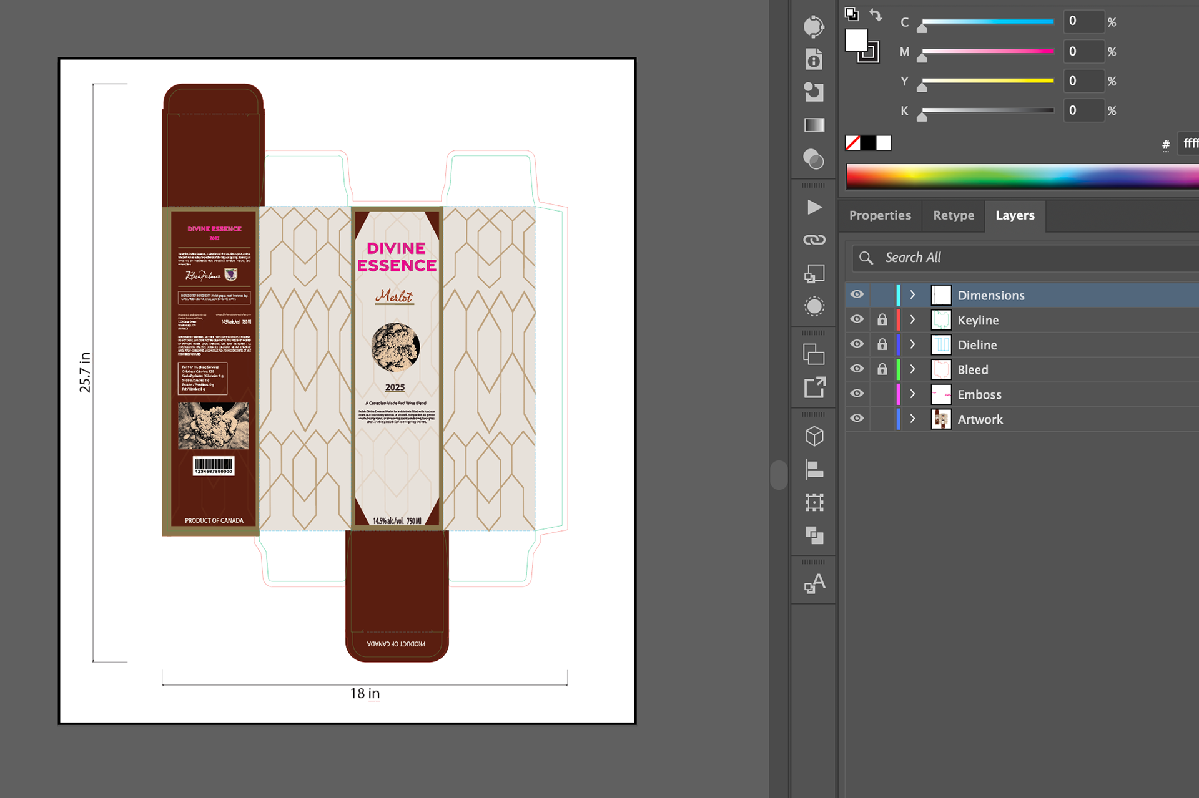
Task: Click the Search All layers field
Action: (x=1026, y=258)
